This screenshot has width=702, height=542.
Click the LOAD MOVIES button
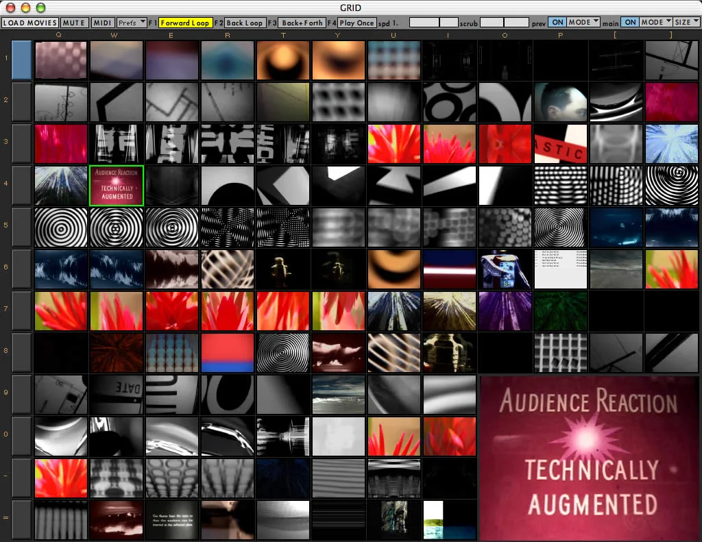(30, 23)
